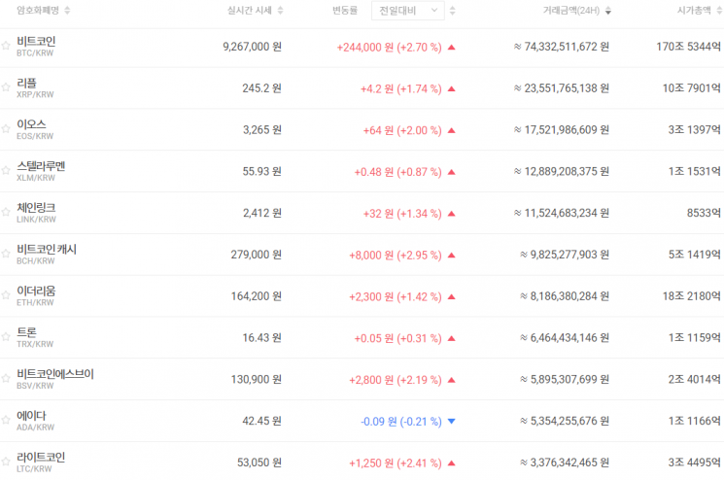The image size is (724, 480).
Task: Click the volume ≈ 8,186,380,284 원
Action: (565, 295)
